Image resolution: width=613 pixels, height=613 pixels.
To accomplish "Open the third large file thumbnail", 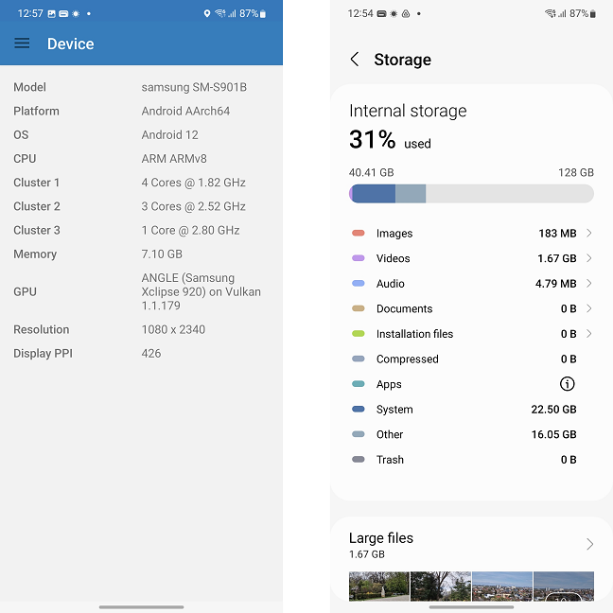I will (502, 586).
